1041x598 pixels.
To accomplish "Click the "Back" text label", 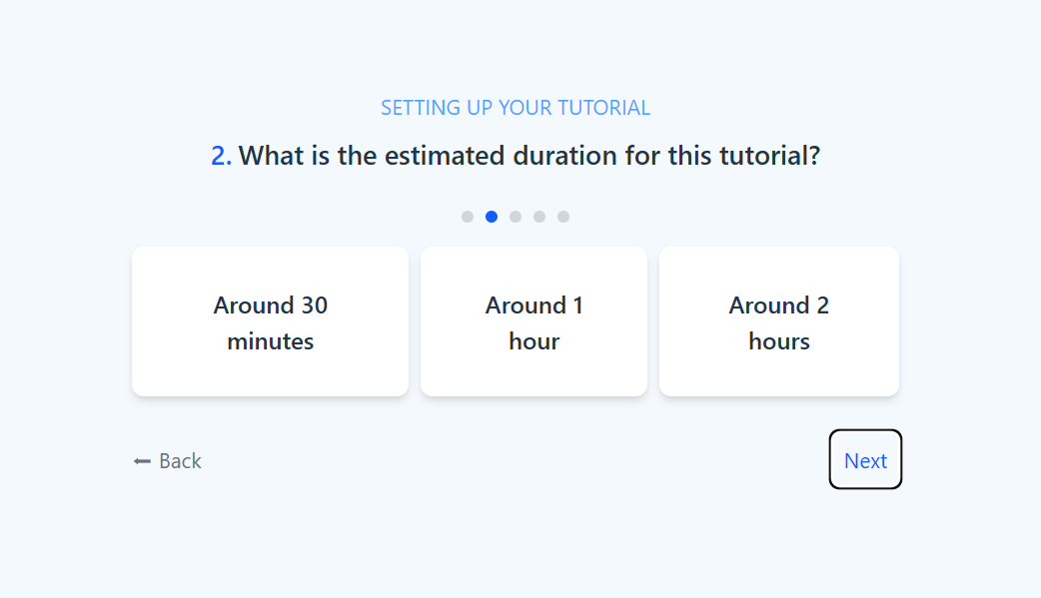I will [x=180, y=460].
